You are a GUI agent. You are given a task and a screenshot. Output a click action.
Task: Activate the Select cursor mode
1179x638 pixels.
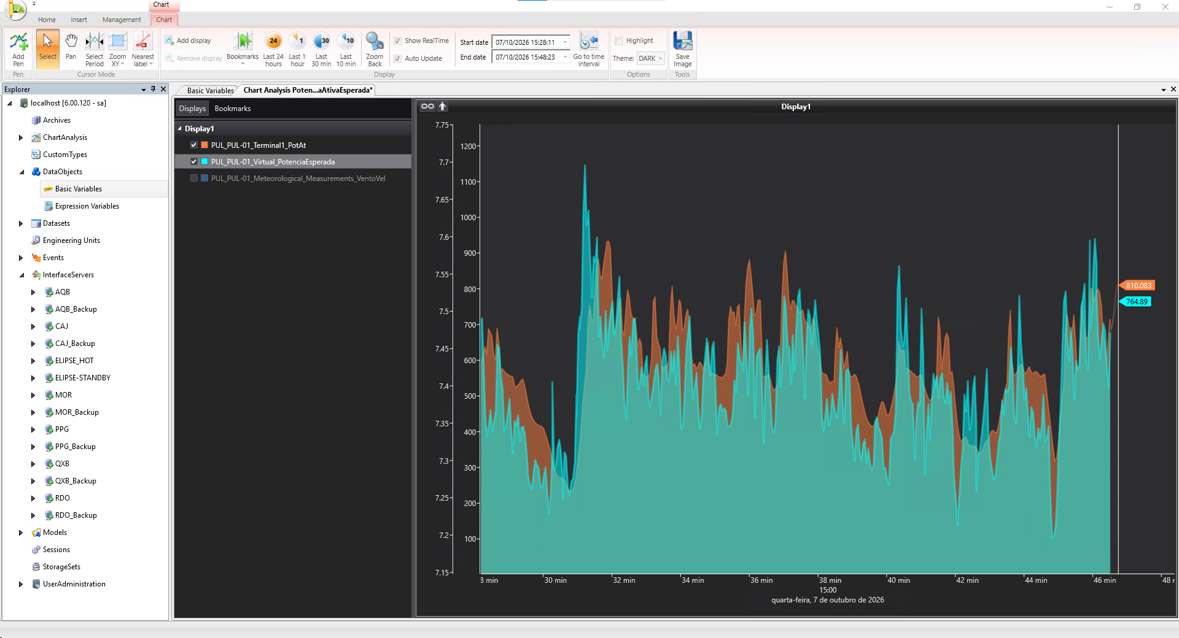pos(47,48)
